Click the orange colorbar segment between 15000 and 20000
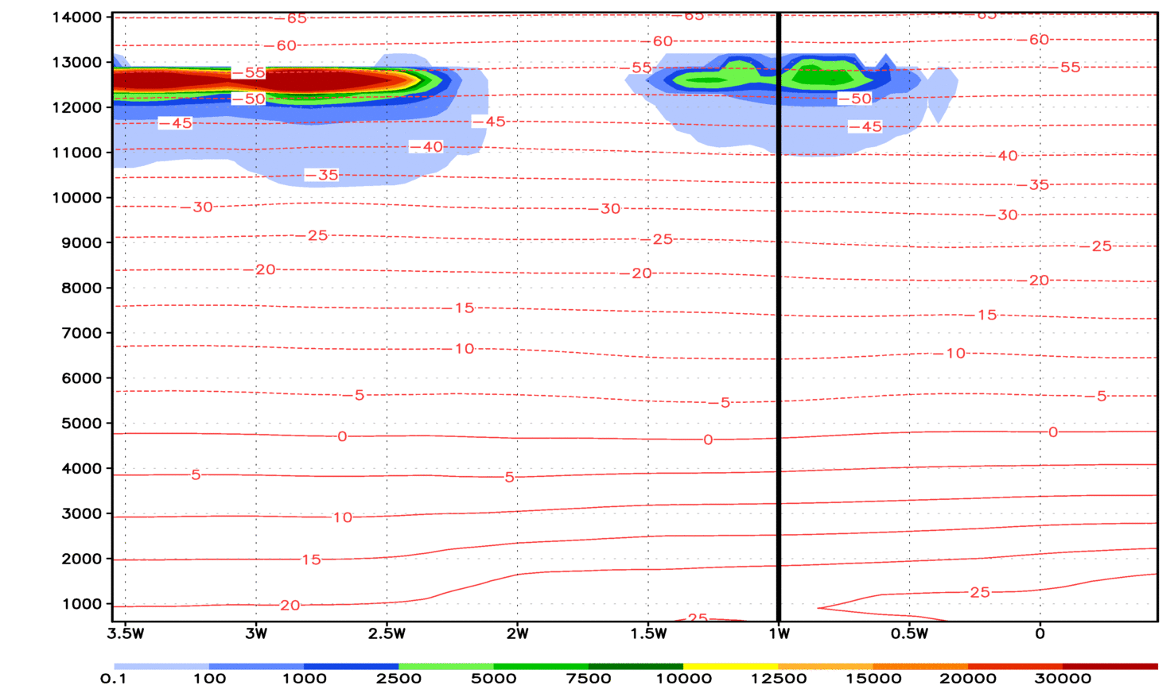 919,666
